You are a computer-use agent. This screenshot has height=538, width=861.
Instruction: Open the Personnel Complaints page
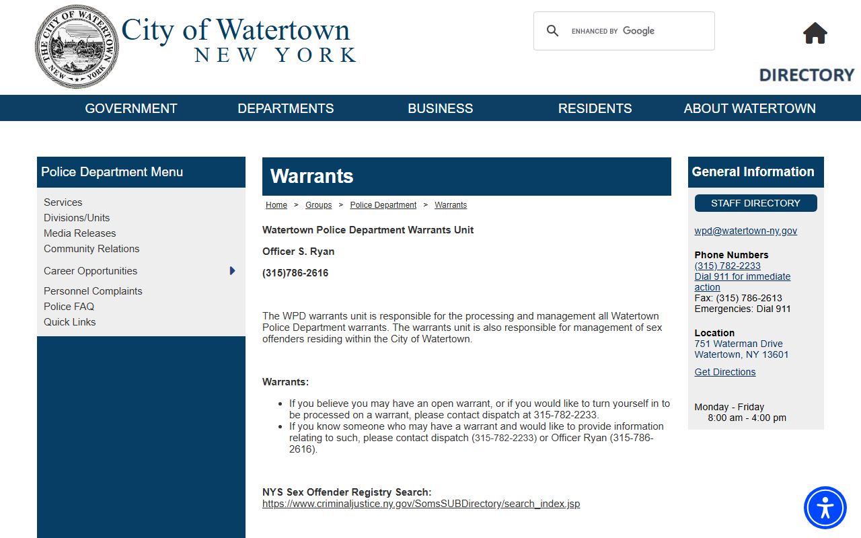click(93, 291)
